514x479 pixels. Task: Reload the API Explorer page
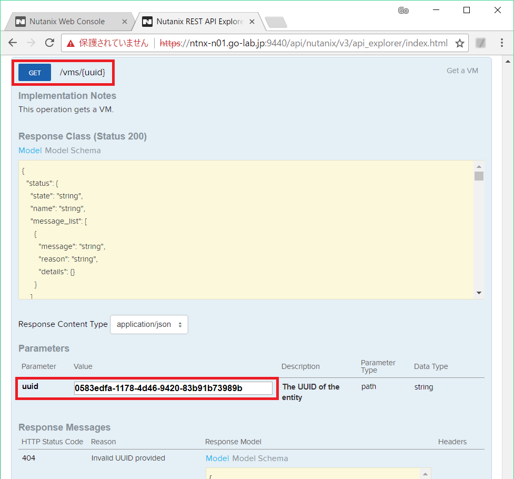[49, 43]
